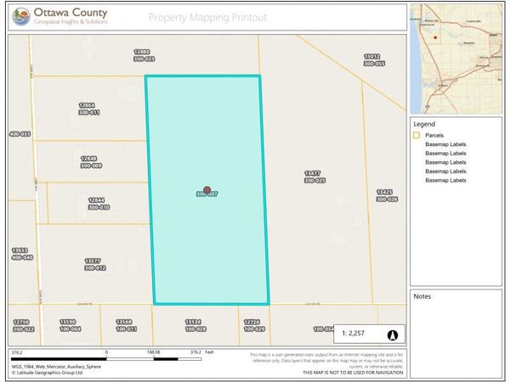510x382 pixels.
Task: Click the map scale bar
Action: pos(106,358)
